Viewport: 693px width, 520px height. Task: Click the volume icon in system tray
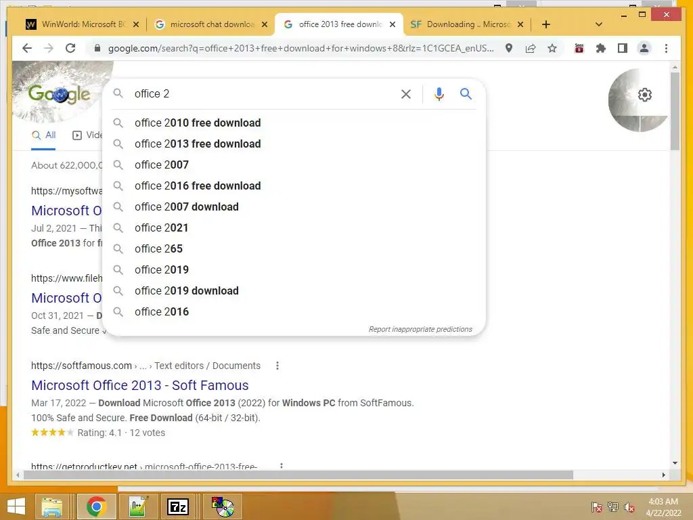point(629,507)
